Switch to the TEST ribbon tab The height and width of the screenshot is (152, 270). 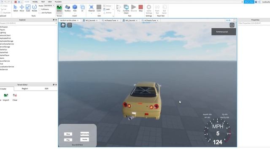point(43,2)
